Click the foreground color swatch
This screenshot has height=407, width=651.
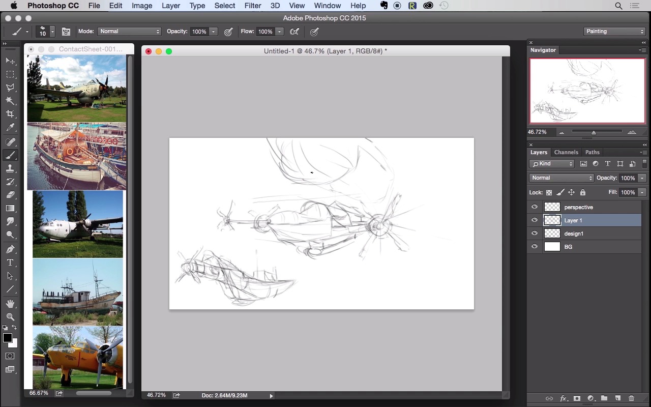[7, 338]
